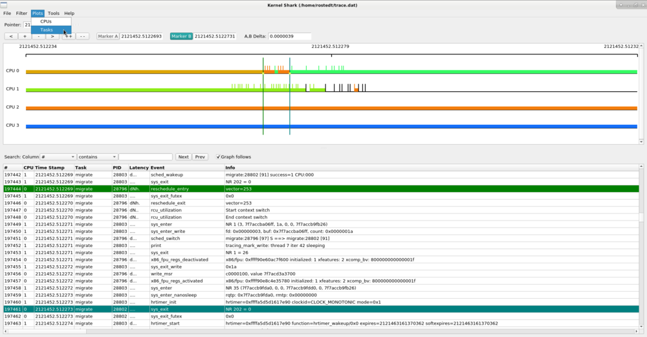Select row 197446 reschedule_exit
Screen dimensions: 647x337
click(x=321, y=203)
